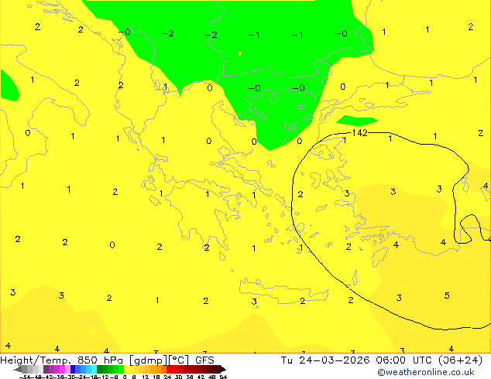491x379 pixels.
Task: Click the small green patch beside the 142 label
Action: (357, 121)
